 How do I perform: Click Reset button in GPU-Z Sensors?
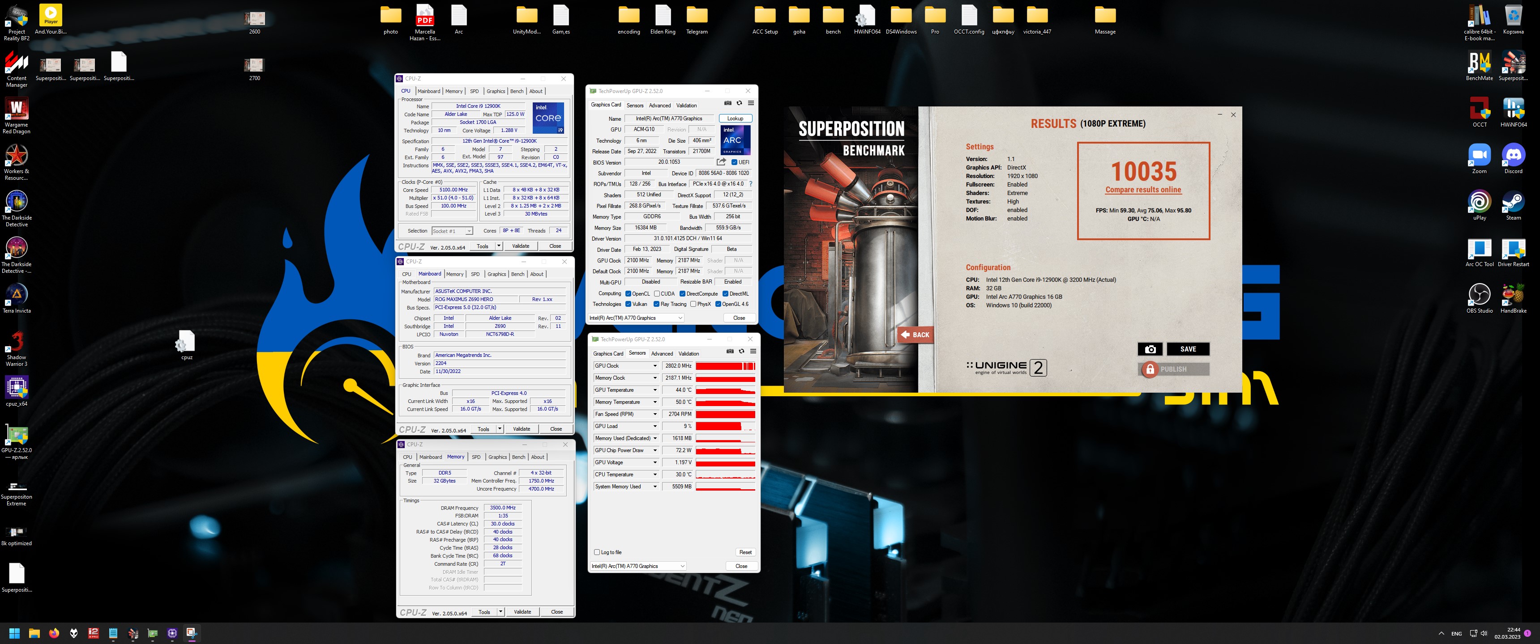click(745, 552)
